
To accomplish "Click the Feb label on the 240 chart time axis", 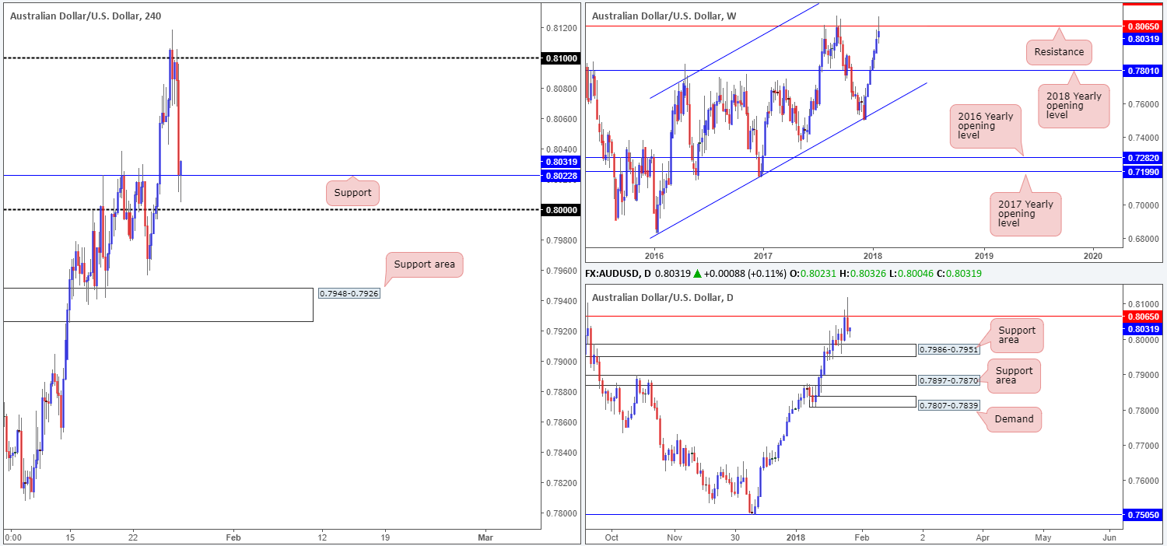I will (232, 537).
